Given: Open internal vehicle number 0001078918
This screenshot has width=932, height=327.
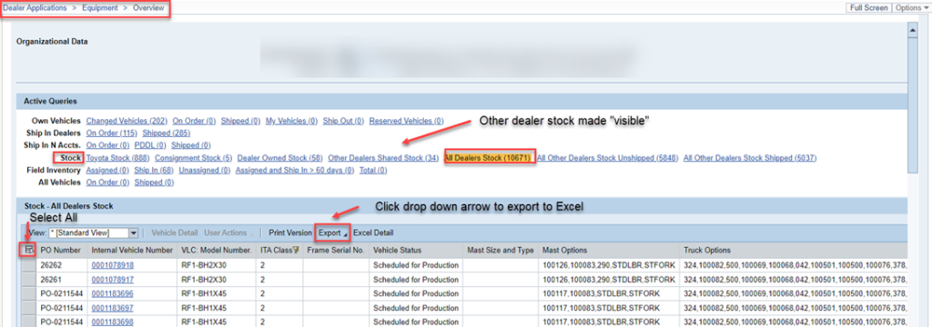Looking at the screenshot, I should tap(112, 264).
